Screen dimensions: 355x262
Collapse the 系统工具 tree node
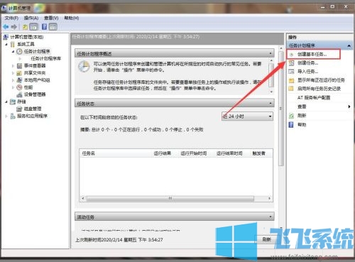6,44
